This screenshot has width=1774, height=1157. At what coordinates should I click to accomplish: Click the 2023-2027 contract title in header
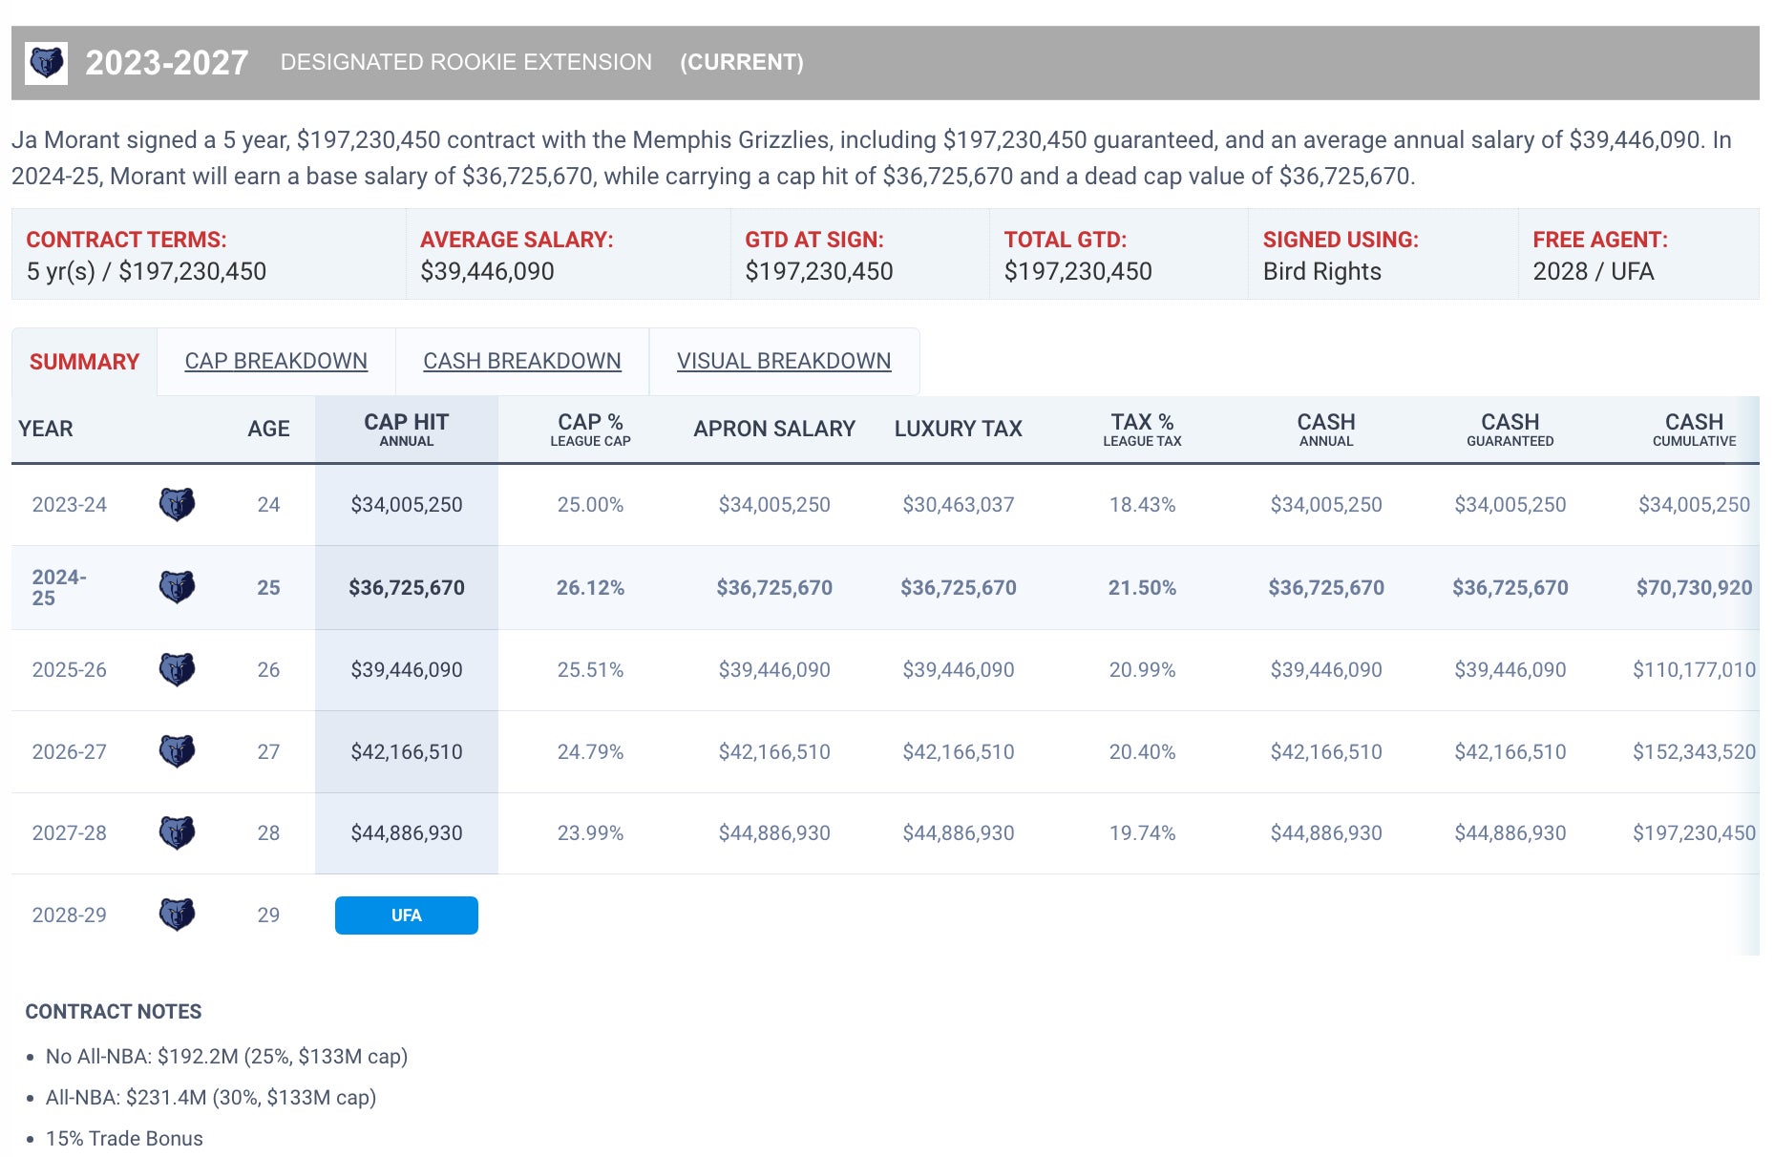click(x=167, y=63)
